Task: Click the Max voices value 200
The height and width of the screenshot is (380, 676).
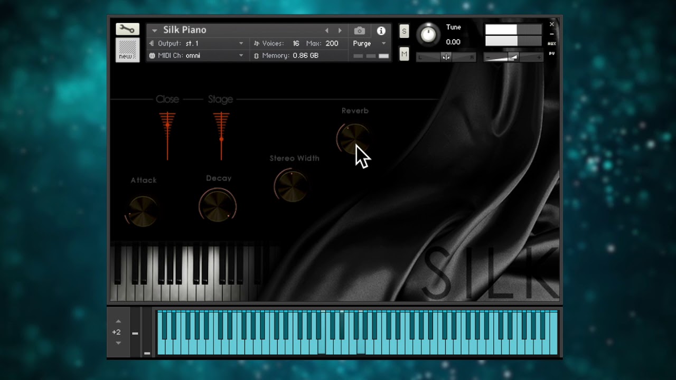Action: coord(332,43)
